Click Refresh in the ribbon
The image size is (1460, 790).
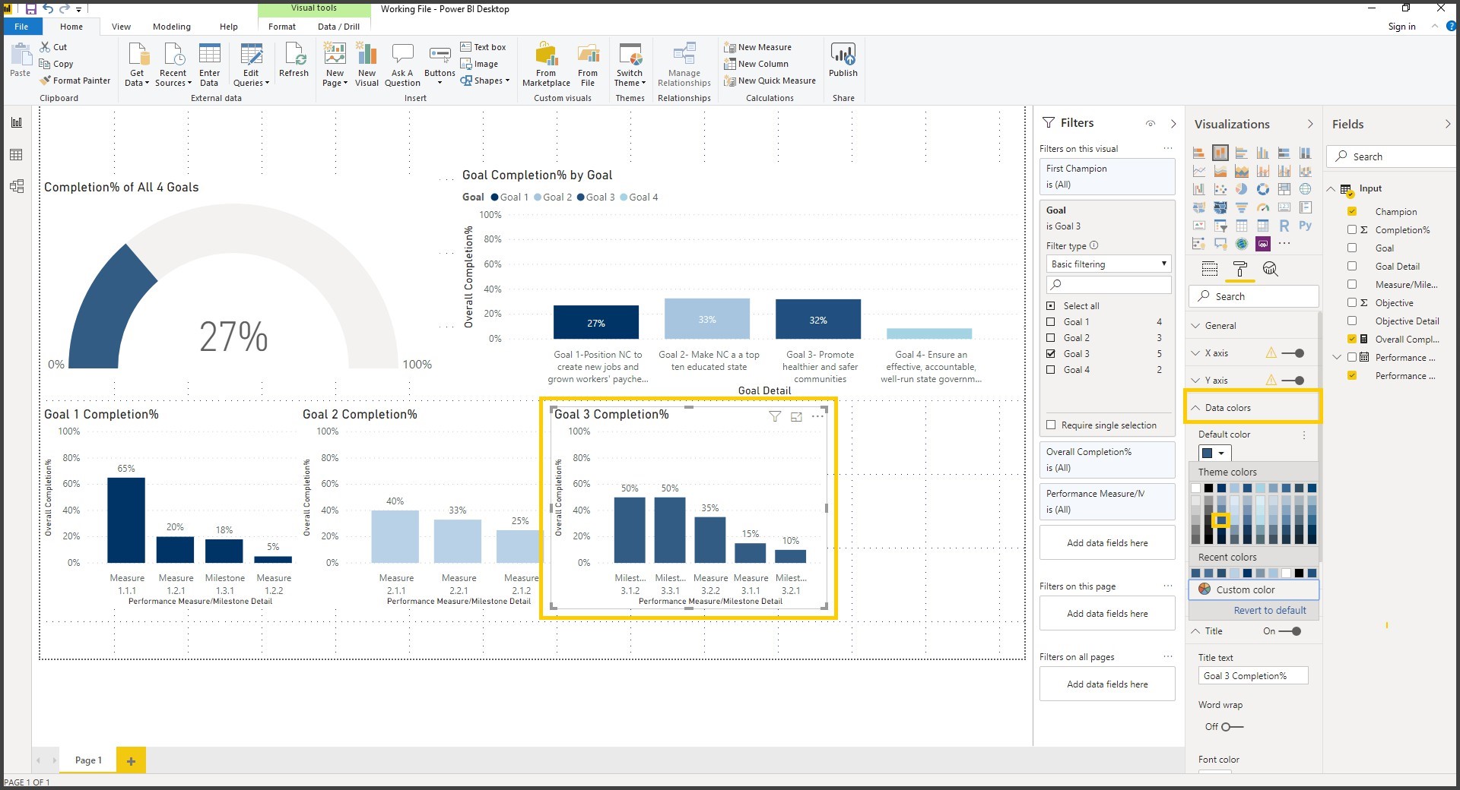pyautogui.click(x=294, y=61)
